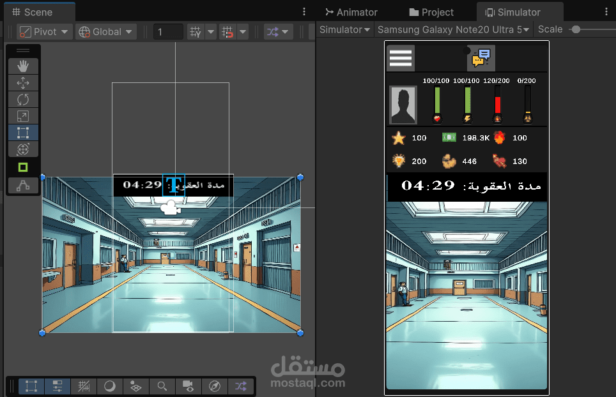This screenshot has width=616, height=397.
Task: Select the text object T gizmo
Action: (174, 185)
